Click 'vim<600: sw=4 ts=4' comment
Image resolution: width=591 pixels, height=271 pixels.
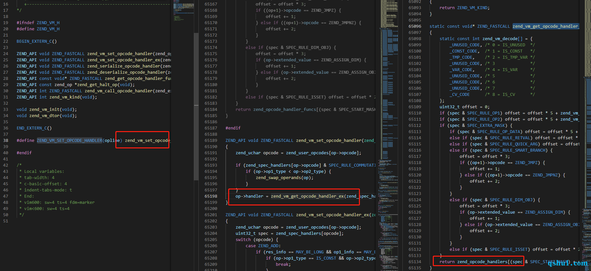[x=47, y=209]
